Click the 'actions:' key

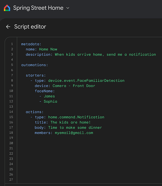(x=35, y=112)
